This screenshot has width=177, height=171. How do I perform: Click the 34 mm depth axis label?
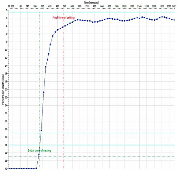pos(6,145)
